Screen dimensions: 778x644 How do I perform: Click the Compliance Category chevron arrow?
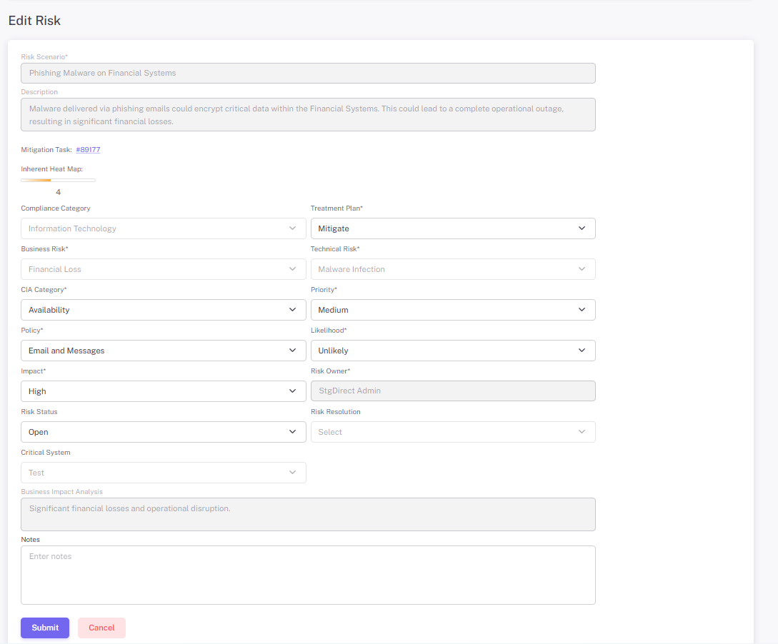tap(292, 228)
